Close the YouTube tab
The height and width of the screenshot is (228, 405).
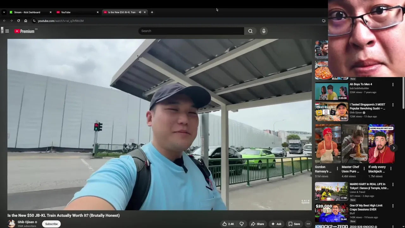[x=97, y=12]
